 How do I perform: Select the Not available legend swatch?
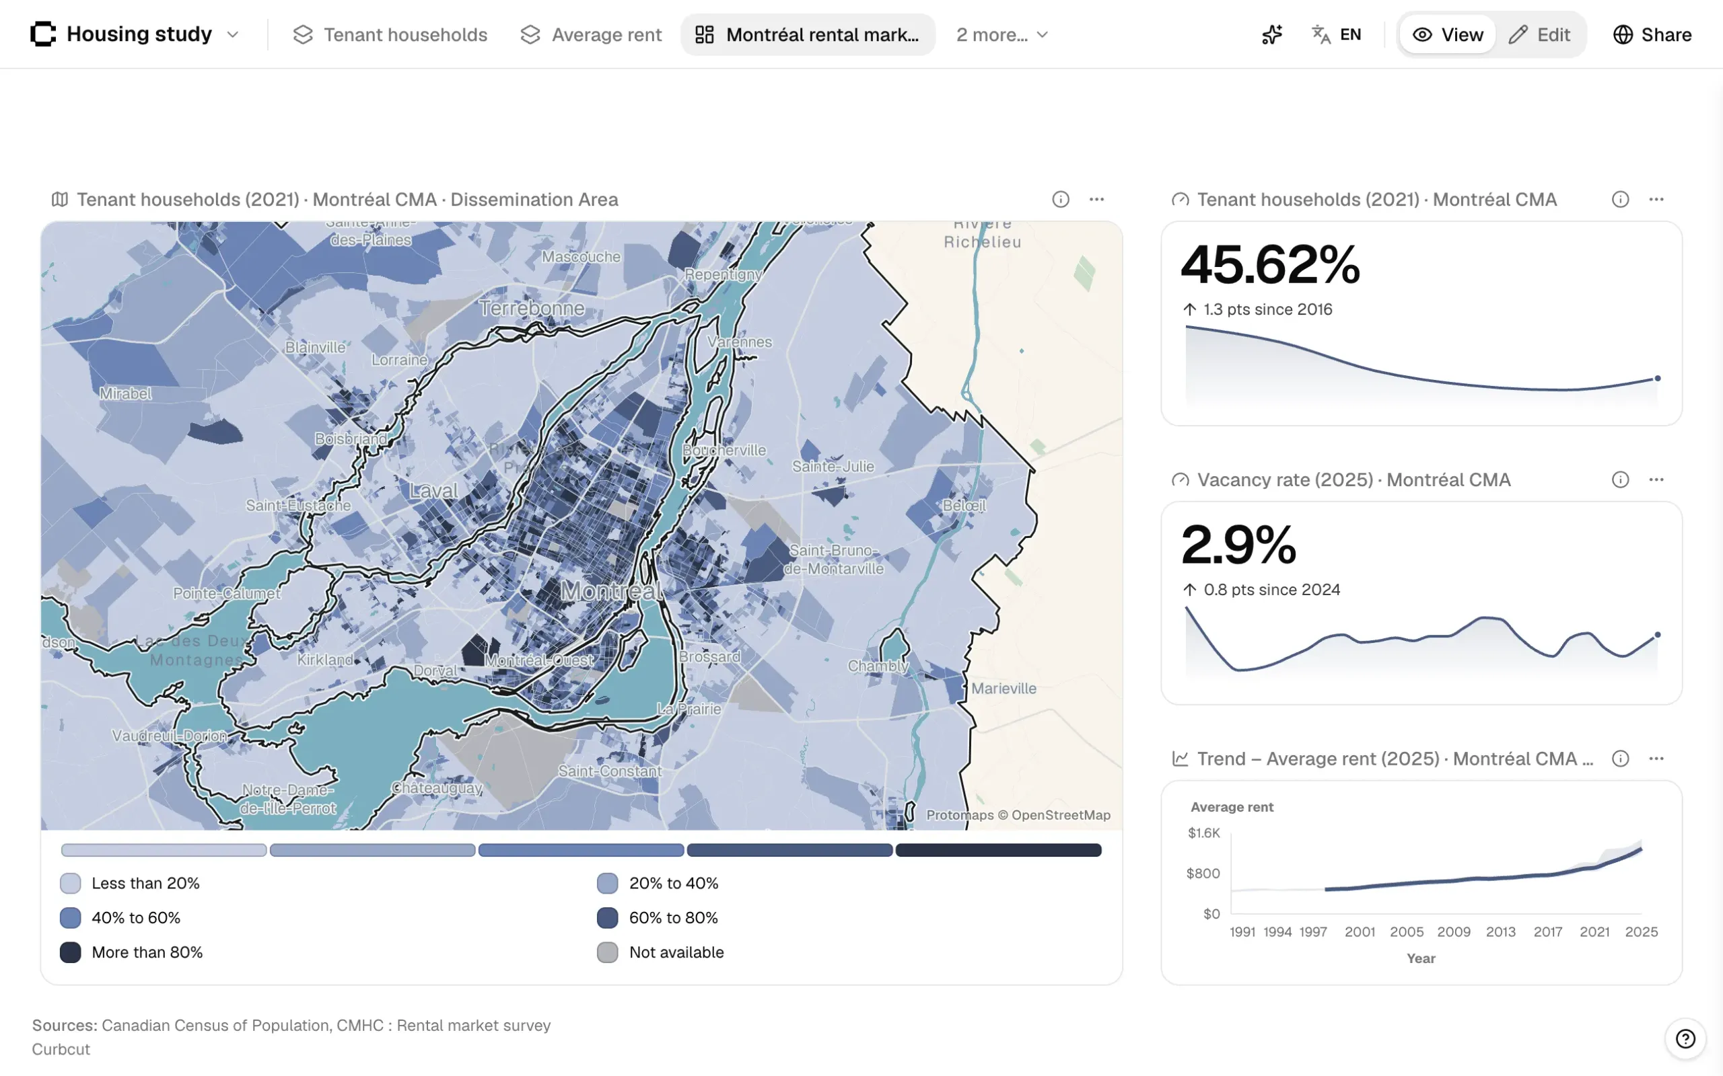(x=607, y=952)
